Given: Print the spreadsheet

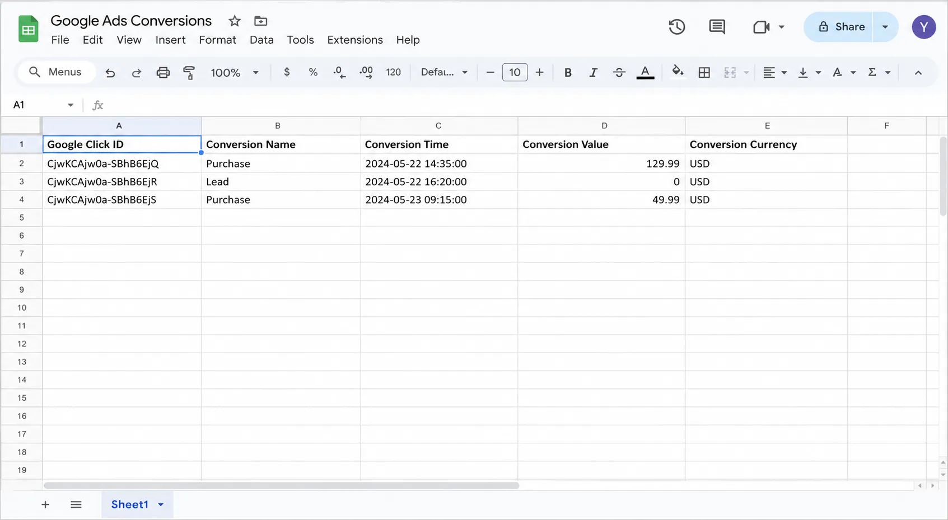Looking at the screenshot, I should coord(163,72).
